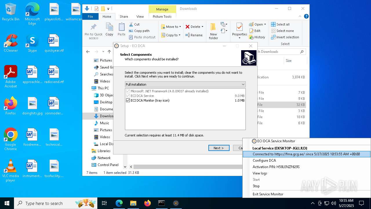This screenshot has height=209, width=371.
Task: Select Network in Explorer navigation pane
Action: click(104, 158)
